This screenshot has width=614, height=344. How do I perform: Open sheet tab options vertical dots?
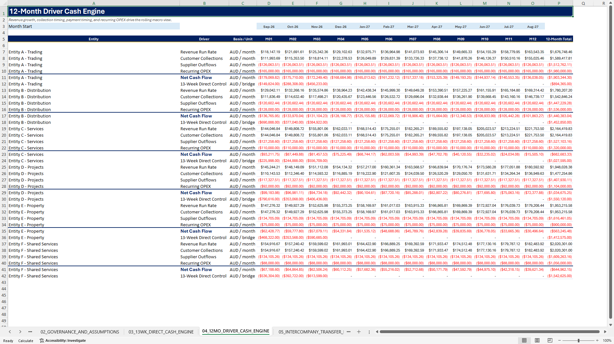point(369,332)
